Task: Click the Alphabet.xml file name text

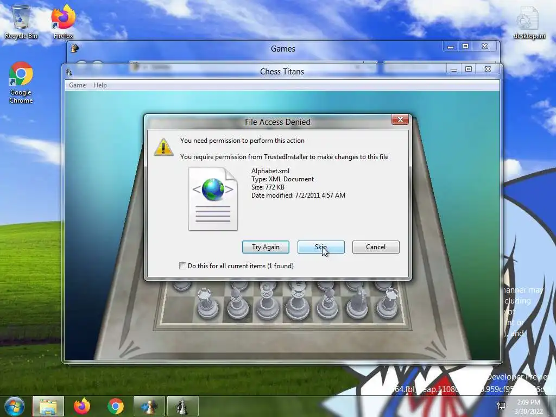Action: [270, 171]
